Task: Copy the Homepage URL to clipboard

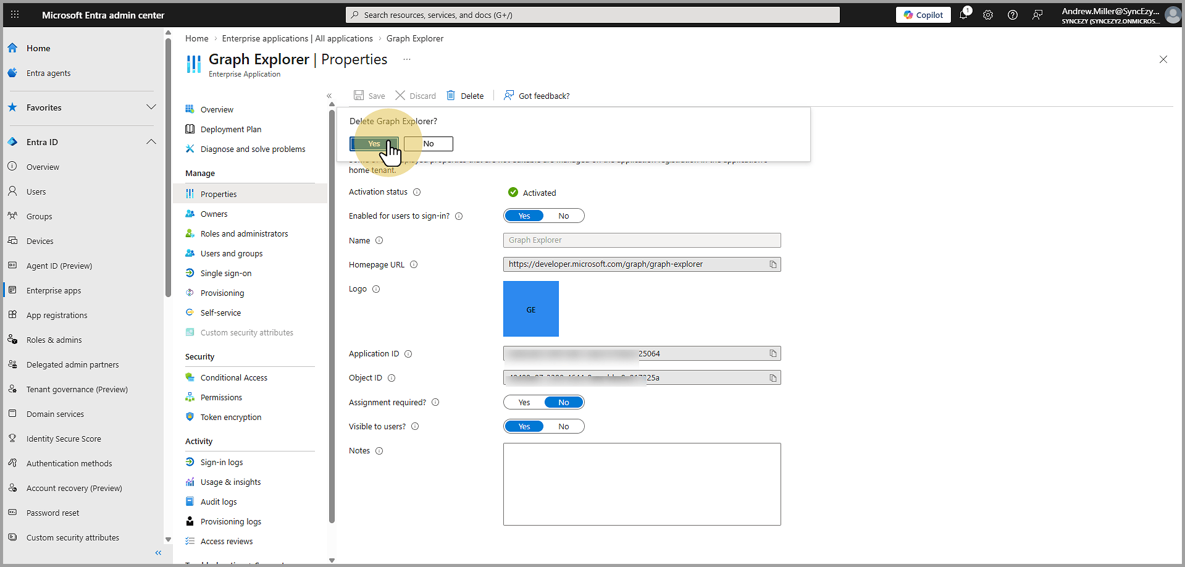Action: click(773, 264)
